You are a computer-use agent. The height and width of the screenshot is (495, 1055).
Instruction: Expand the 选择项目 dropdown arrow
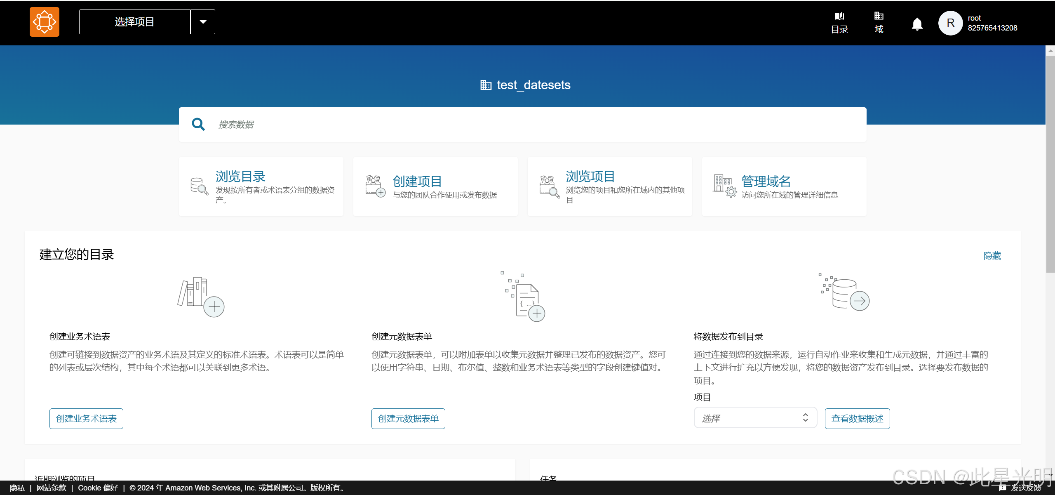203,22
